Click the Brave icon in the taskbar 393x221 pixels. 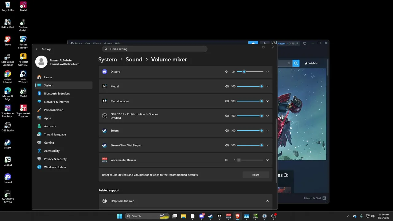coord(237,216)
